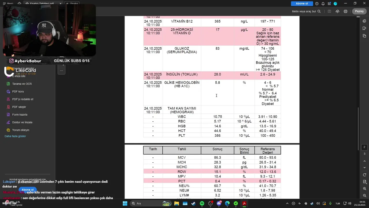Open Microsoft Edge from the taskbar
Image resolution: width=369 pixels, height=208 pixels.
click(227, 203)
